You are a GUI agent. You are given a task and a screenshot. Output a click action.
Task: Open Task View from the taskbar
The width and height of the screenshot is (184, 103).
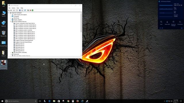[40, 101]
